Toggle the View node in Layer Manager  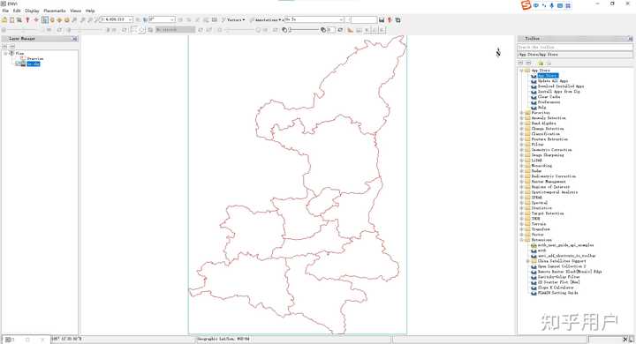(5, 54)
